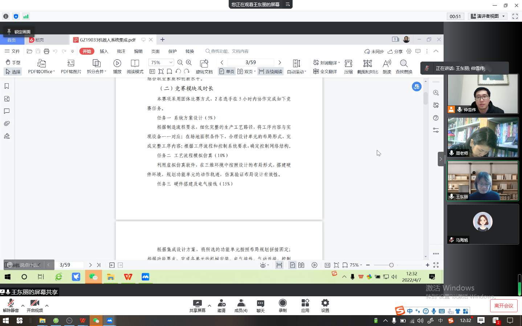Open bookmark panel in left sidebar
This screenshot has width=522, height=326.
point(7,86)
